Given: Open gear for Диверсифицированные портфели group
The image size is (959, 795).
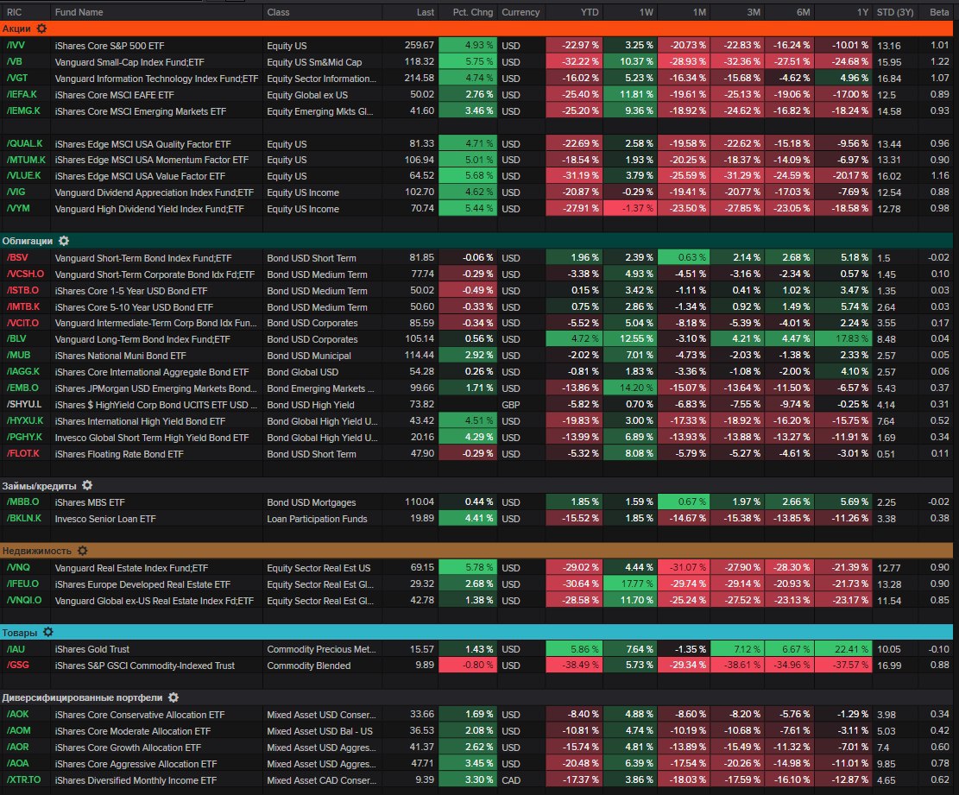Looking at the screenshot, I should 174,697.
